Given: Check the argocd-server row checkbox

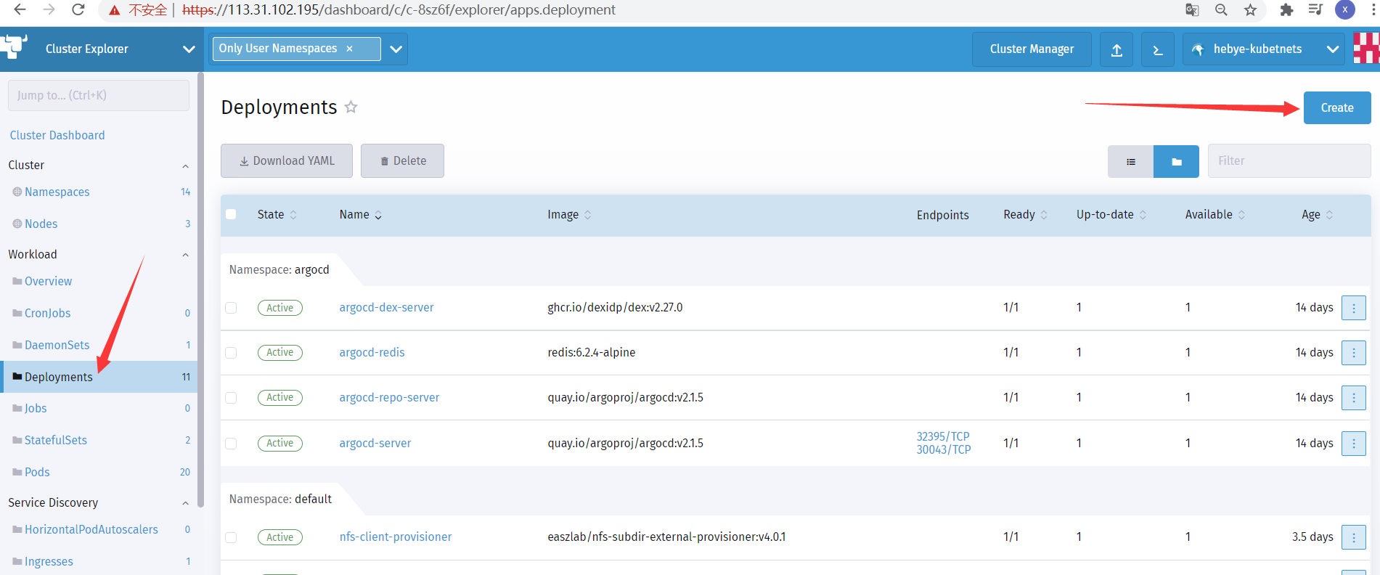Looking at the screenshot, I should coord(231,444).
